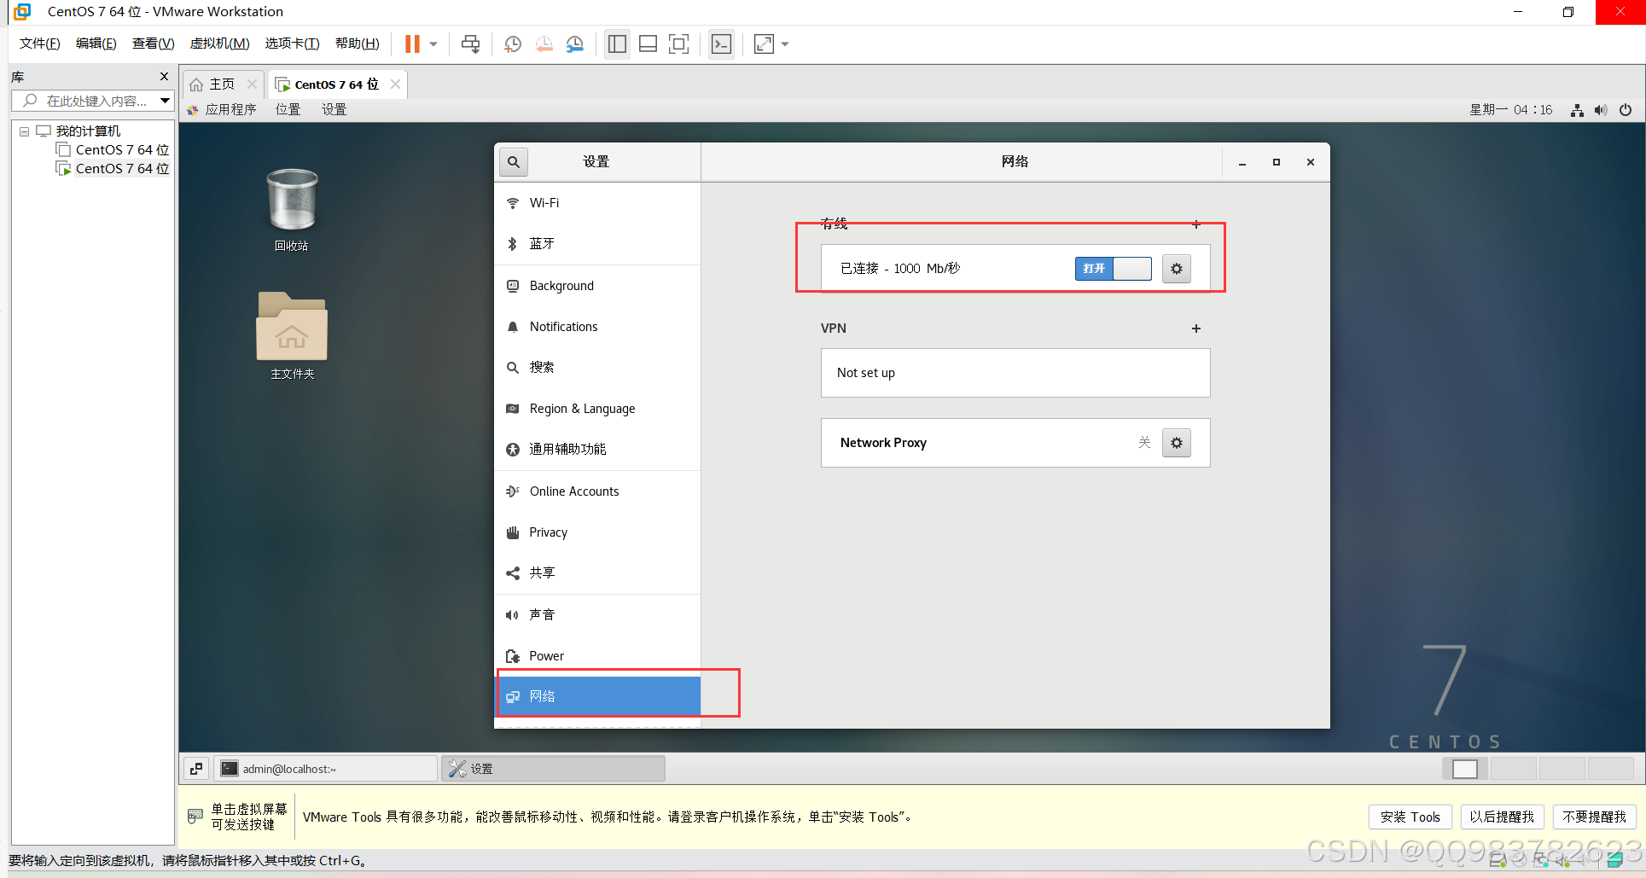Close the CentOS 7 64 位 tab

click(x=395, y=84)
